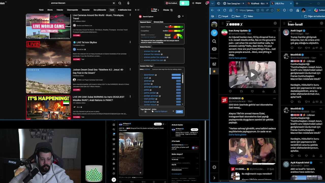325x183 pixels.
Task: Like the Iran Army Update post
Action: [x=252, y=91]
